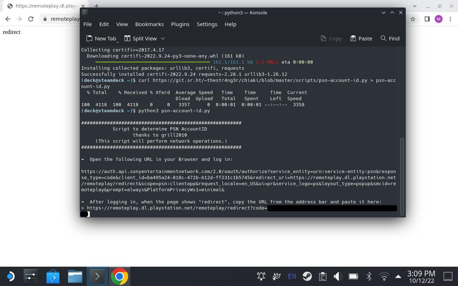Open the Settings menu in Konsole
The image size is (458, 286).
pyautogui.click(x=207, y=24)
